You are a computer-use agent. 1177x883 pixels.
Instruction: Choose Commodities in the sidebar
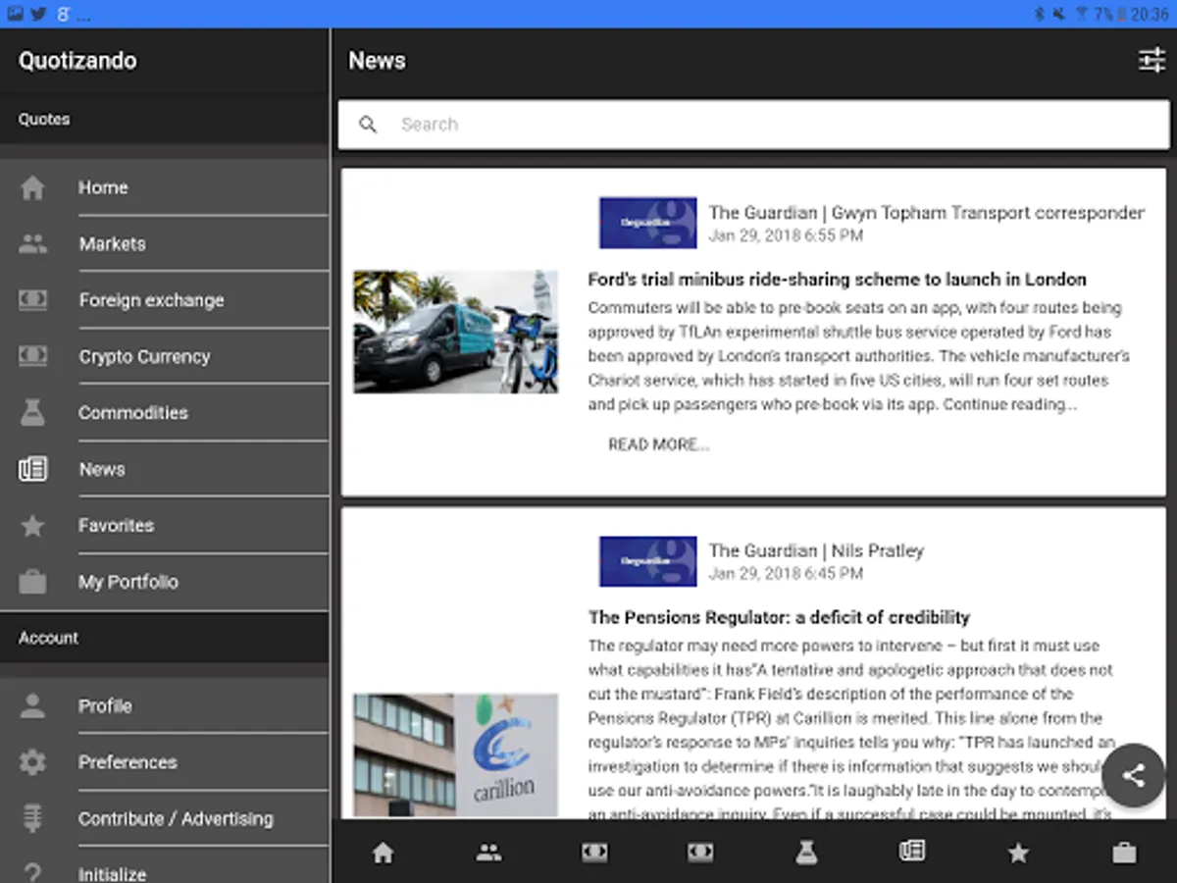(165, 413)
